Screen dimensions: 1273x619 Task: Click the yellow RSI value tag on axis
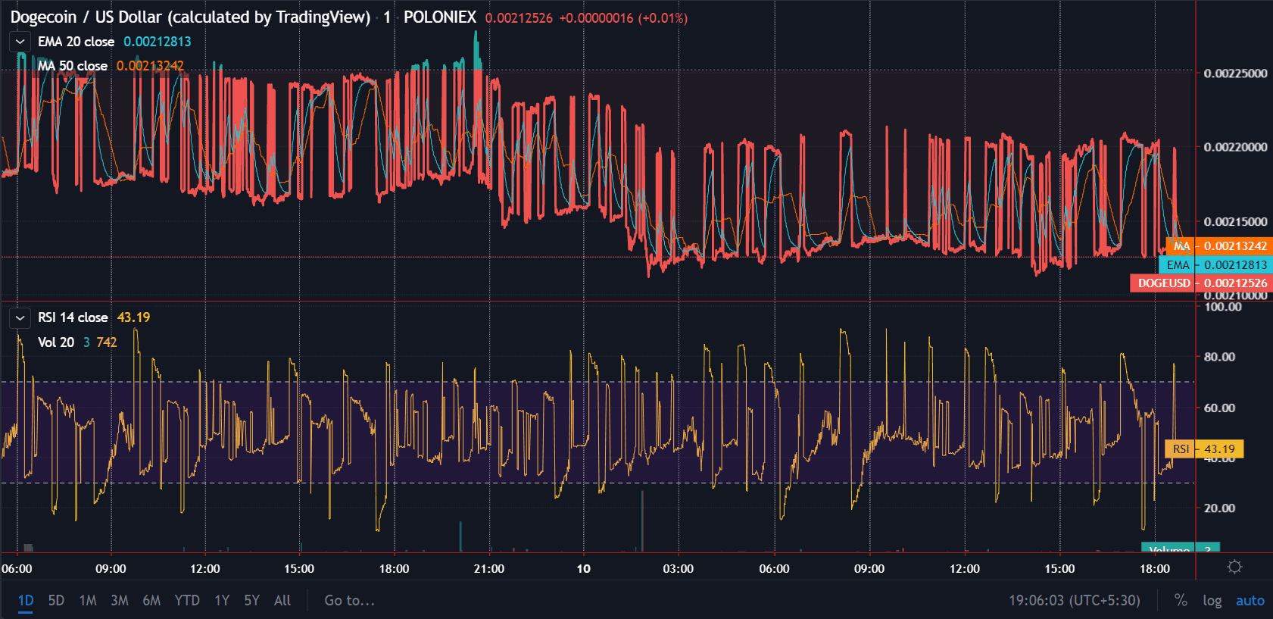[x=1204, y=449]
